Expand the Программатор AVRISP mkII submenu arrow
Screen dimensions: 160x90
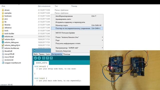click(x=102, y=48)
